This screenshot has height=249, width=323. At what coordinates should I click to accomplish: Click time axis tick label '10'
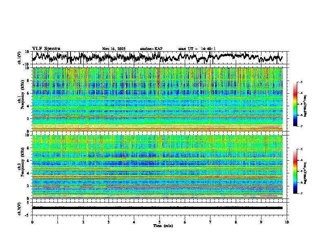(x=287, y=222)
